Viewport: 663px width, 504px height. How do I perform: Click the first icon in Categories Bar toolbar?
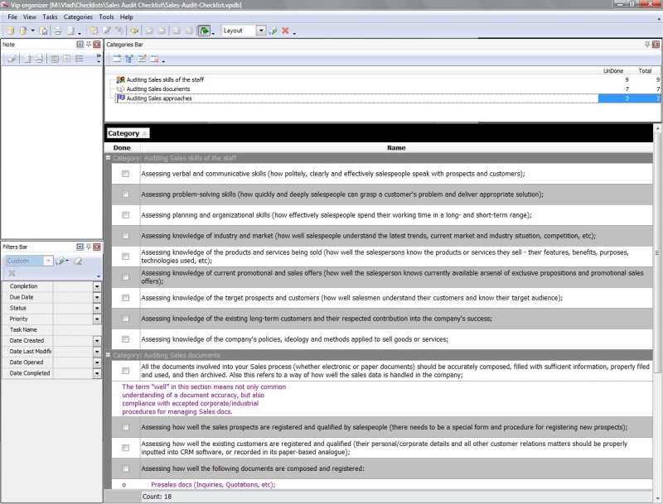click(x=116, y=59)
